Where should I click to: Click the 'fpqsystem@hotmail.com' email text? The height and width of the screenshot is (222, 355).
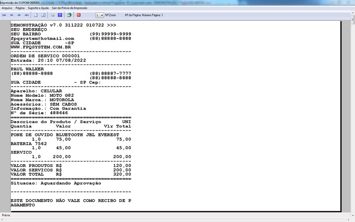[42, 39]
